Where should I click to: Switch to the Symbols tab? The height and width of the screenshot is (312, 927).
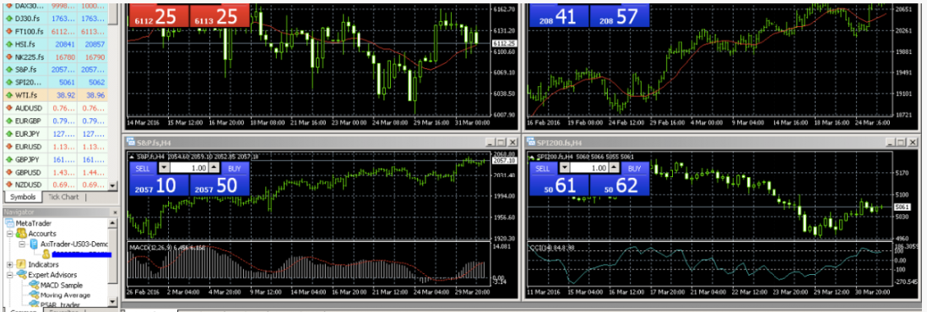(24, 196)
